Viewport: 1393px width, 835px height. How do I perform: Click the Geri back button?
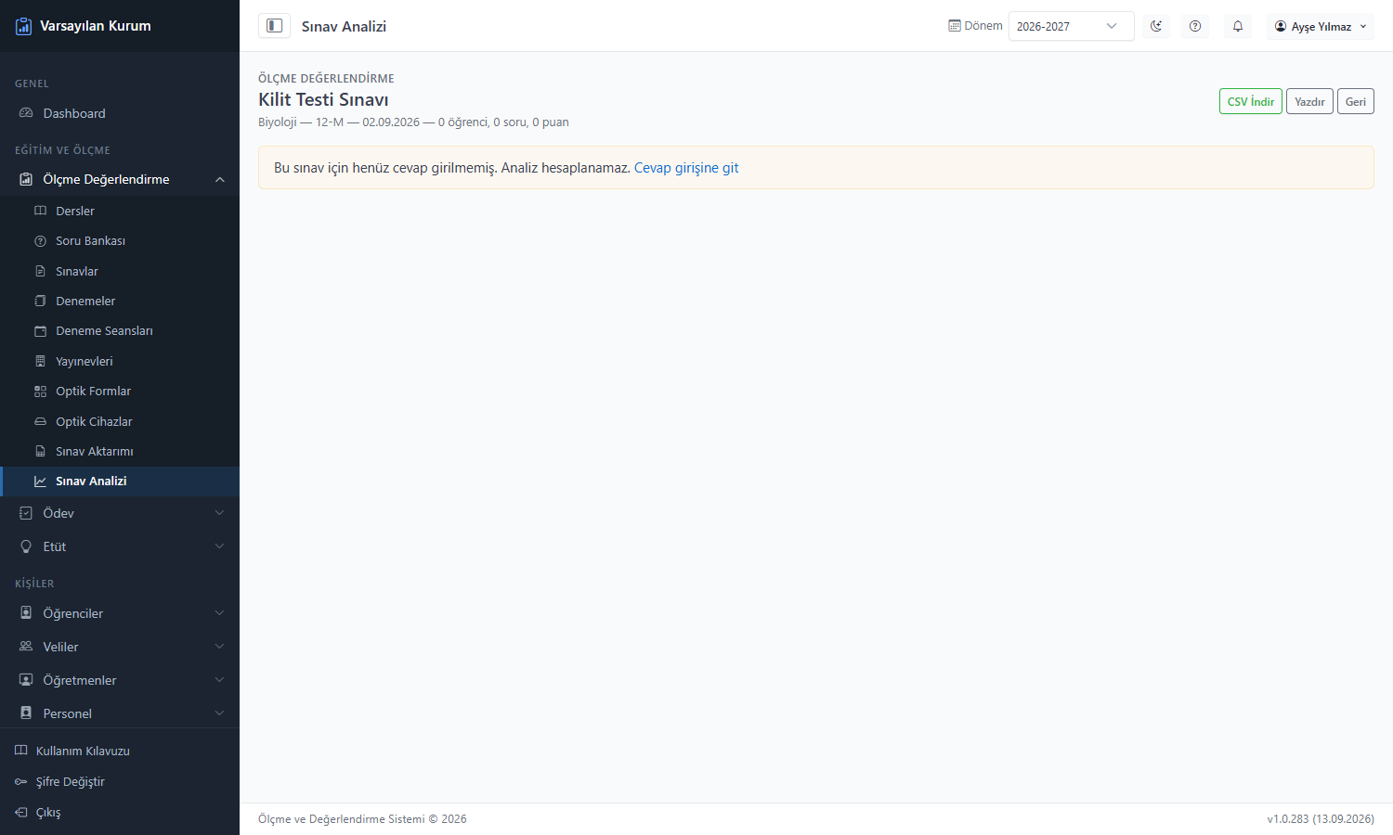pyautogui.click(x=1356, y=101)
